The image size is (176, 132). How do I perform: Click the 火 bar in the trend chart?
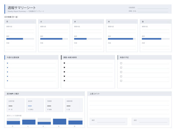tap(29, 122)
